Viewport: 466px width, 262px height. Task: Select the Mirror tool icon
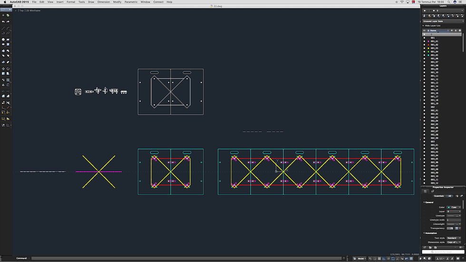click(x=3, y=85)
